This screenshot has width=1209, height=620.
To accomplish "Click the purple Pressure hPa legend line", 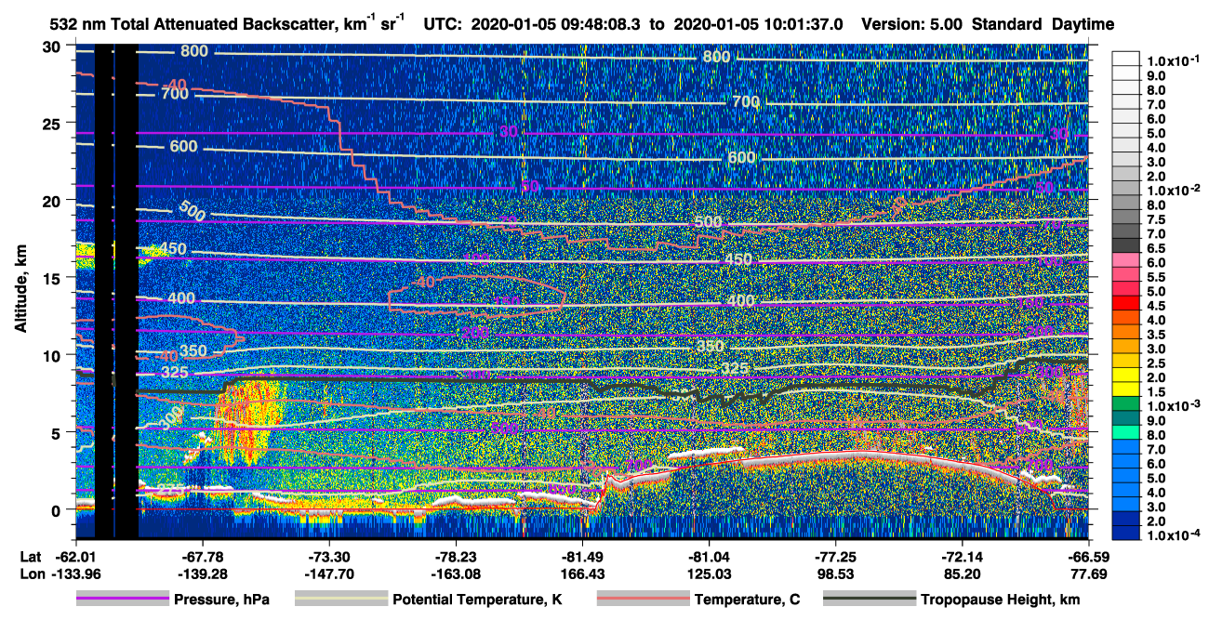I will tap(123, 600).
